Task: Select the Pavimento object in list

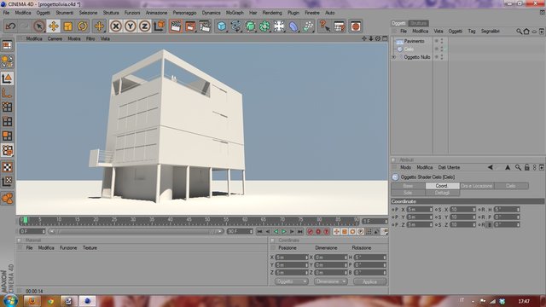Action: pos(414,41)
